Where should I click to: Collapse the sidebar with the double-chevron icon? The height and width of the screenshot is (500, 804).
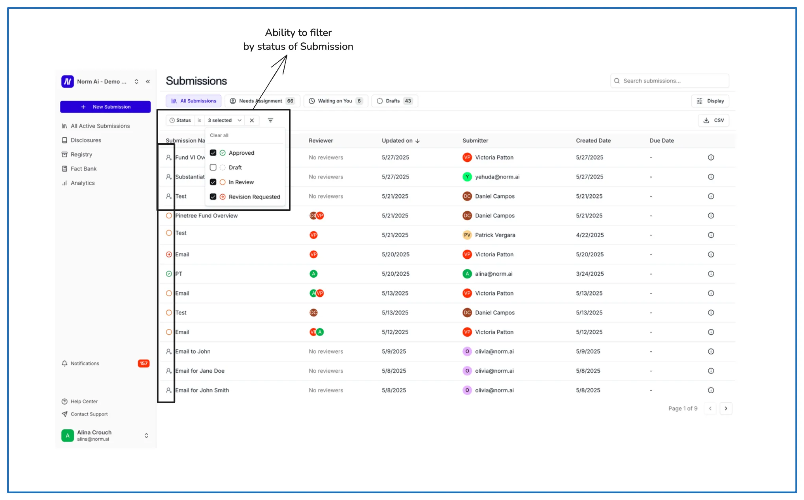pos(148,81)
